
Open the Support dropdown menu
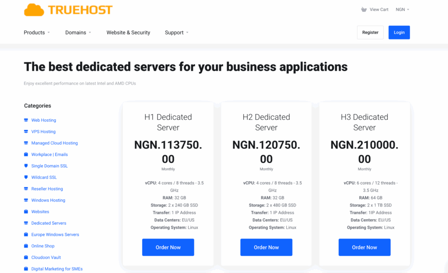click(x=177, y=32)
